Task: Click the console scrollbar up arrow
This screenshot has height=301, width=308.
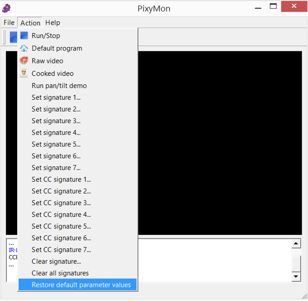Action: [296, 243]
